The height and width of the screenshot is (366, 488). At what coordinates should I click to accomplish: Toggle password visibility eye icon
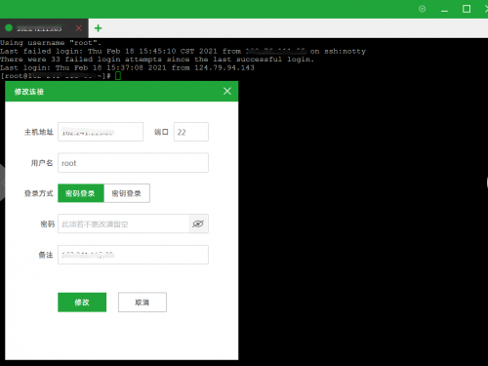(x=198, y=224)
